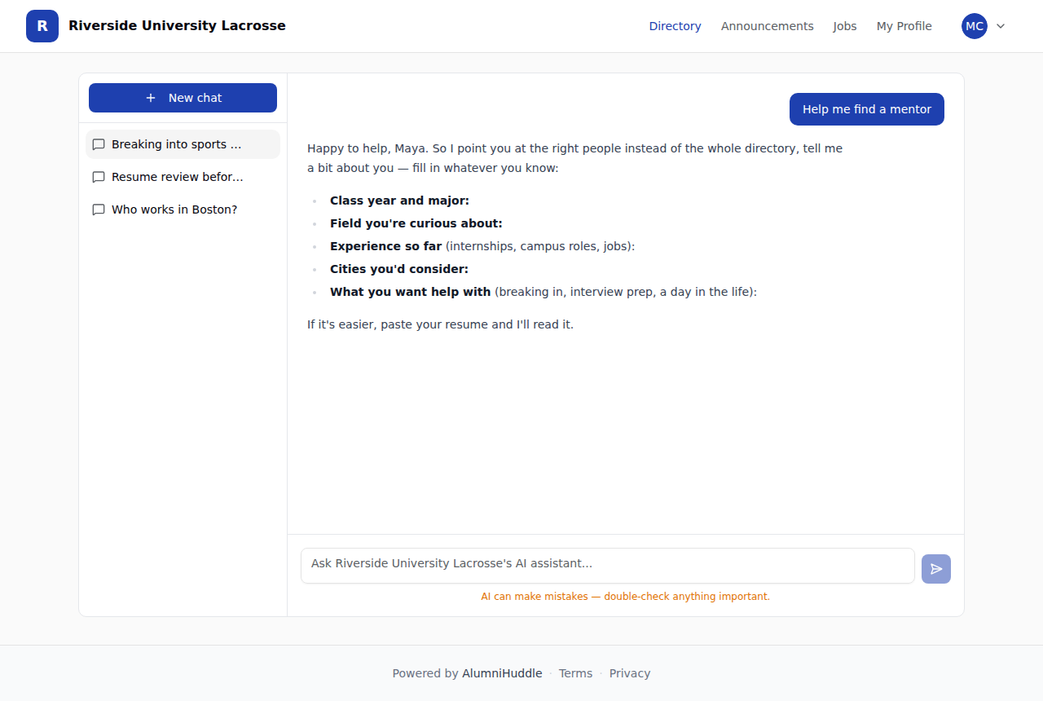The image size is (1043, 701).
Task: Open the Terms link in footer
Action: click(575, 673)
